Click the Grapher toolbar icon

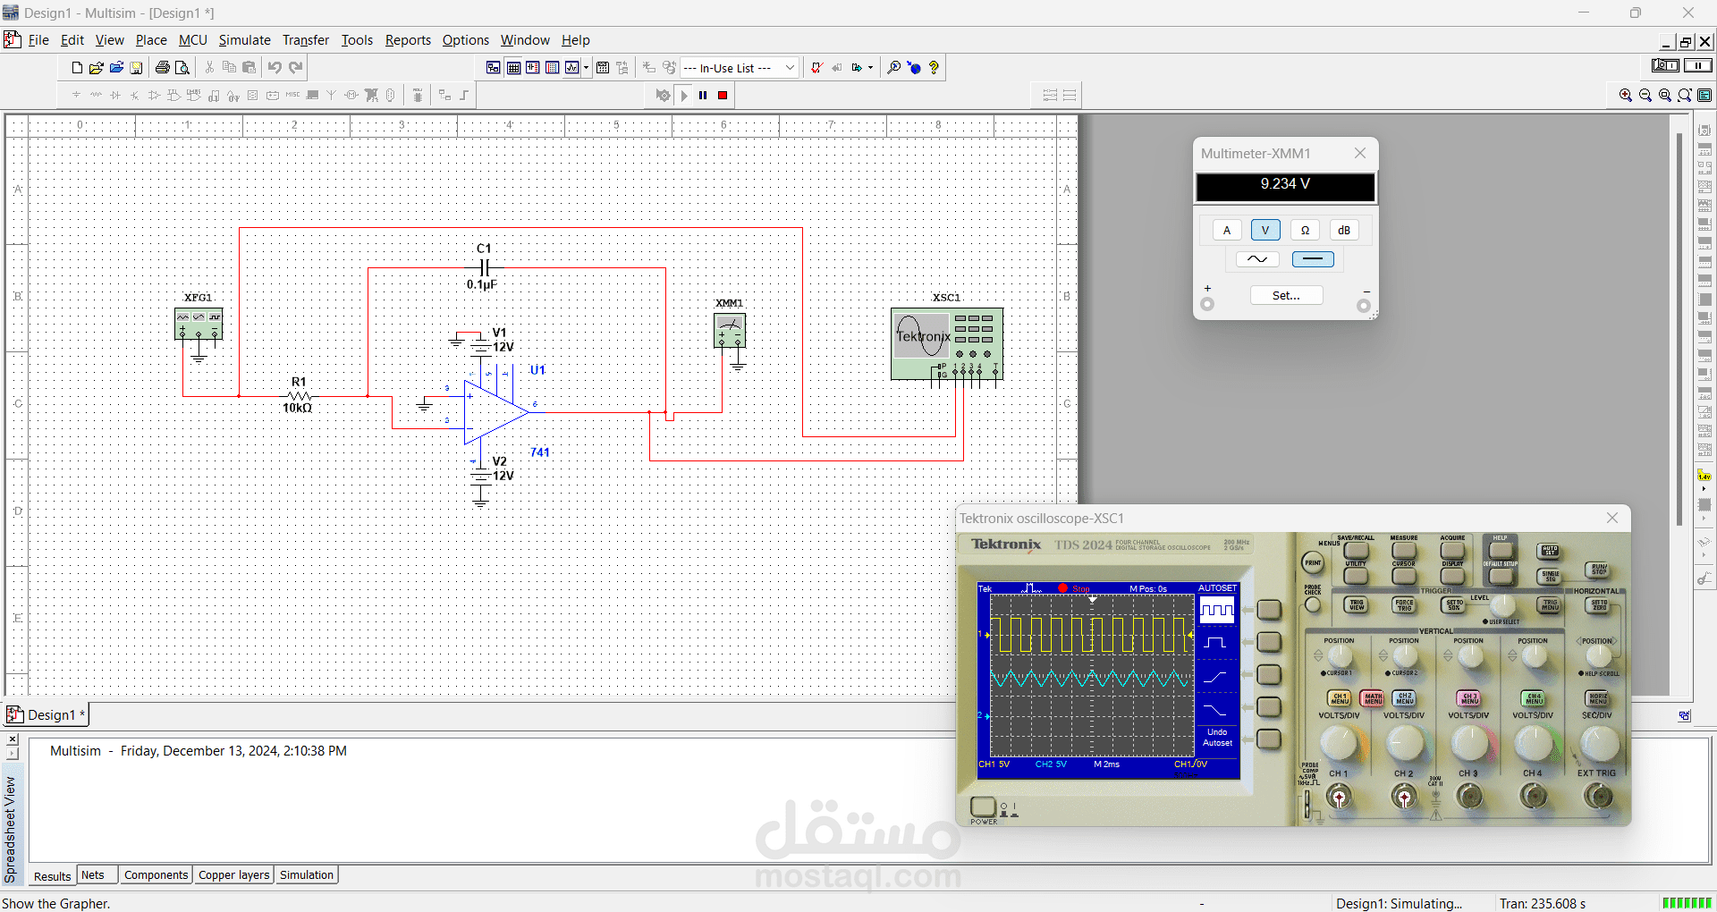pos(572,68)
